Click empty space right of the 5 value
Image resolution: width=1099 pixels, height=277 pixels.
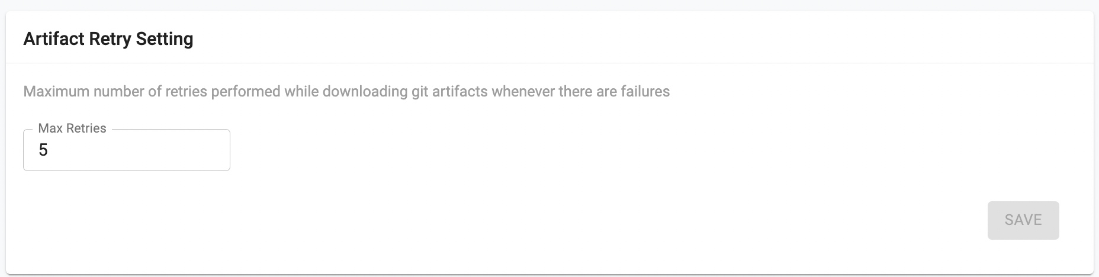point(148,150)
